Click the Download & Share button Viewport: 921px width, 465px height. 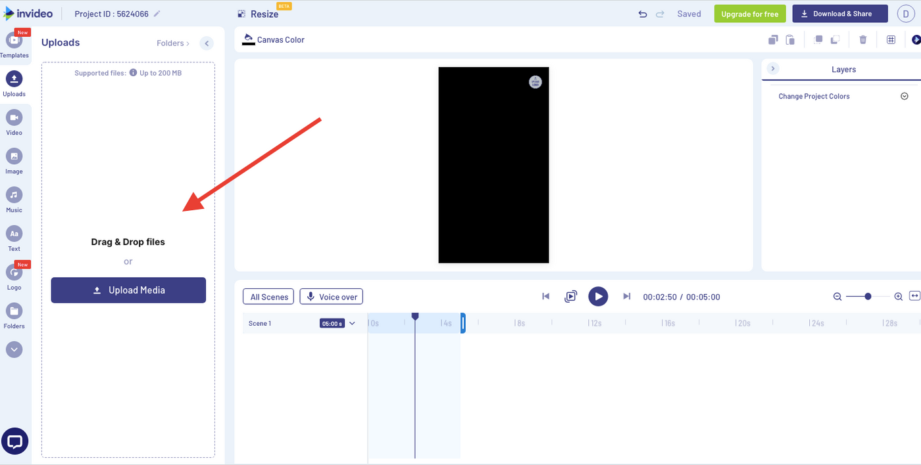(x=840, y=14)
